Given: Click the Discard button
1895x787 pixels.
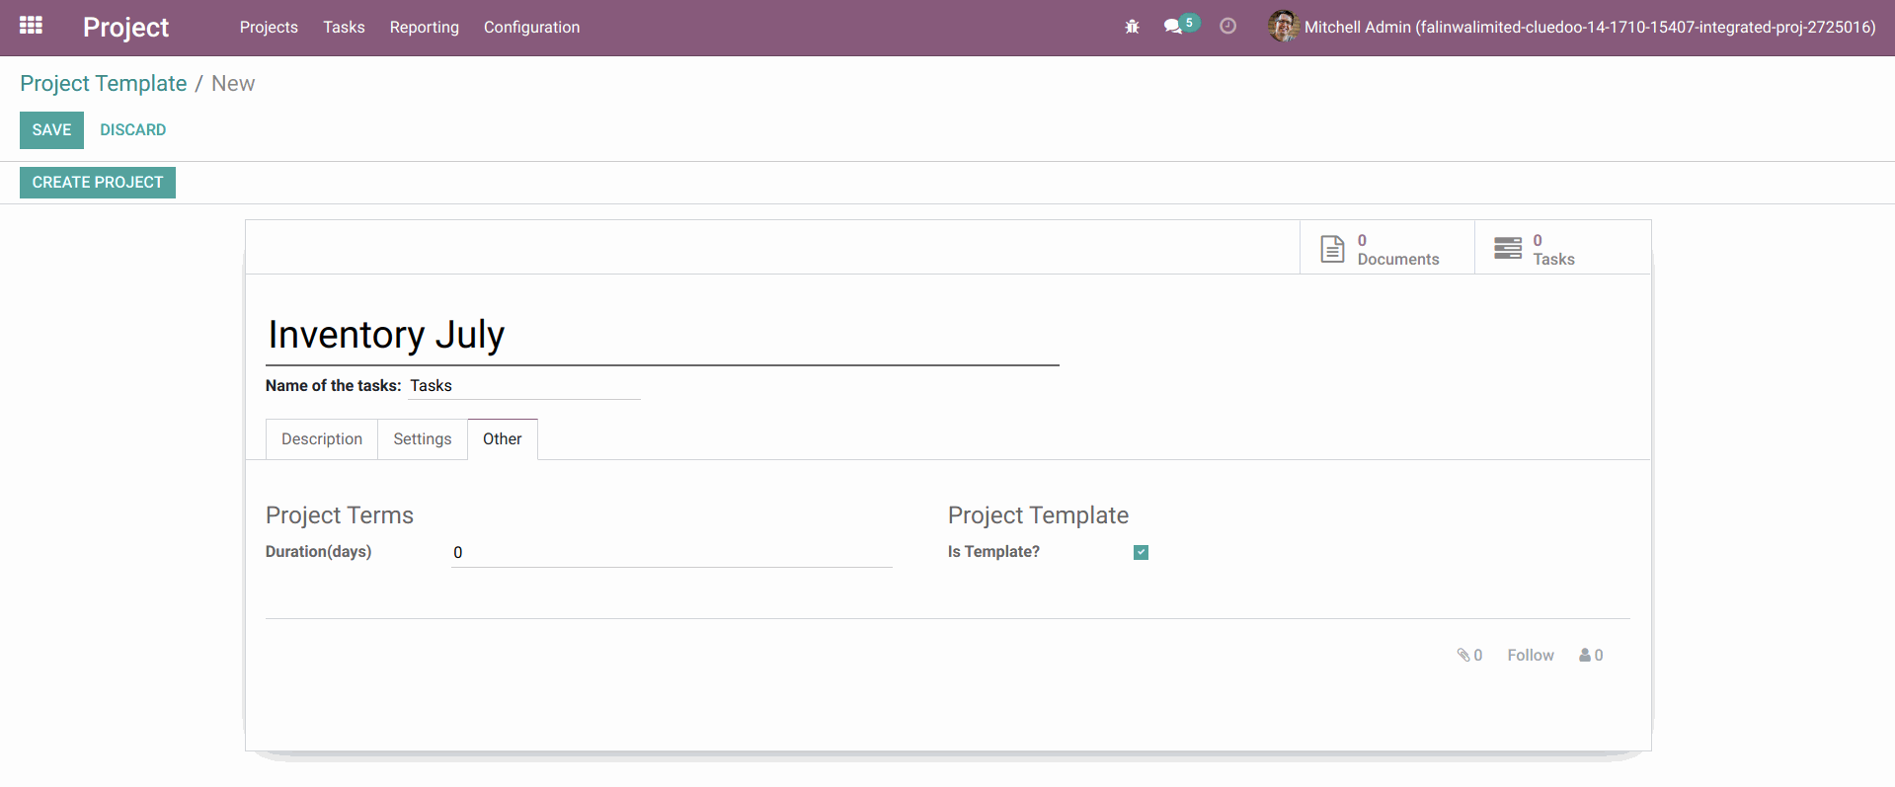Looking at the screenshot, I should click(x=132, y=130).
